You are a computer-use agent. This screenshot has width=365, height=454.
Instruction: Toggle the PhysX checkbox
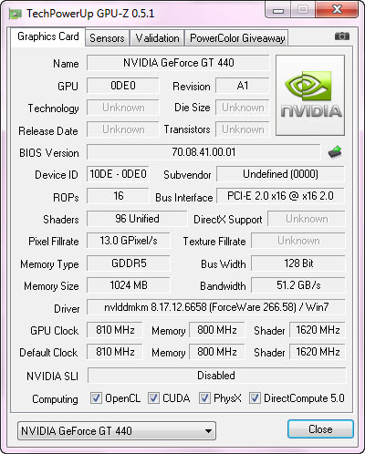204,398
